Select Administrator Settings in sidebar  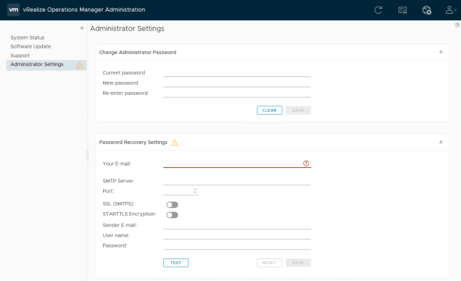point(46,65)
